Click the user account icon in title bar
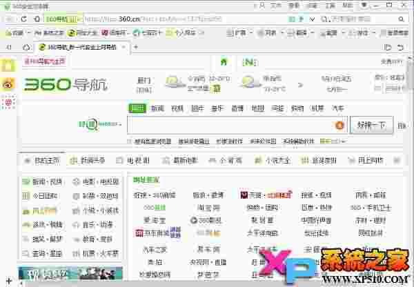Image resolution: width=414 pixels, height=287 pixels. (x=262, y=6)
